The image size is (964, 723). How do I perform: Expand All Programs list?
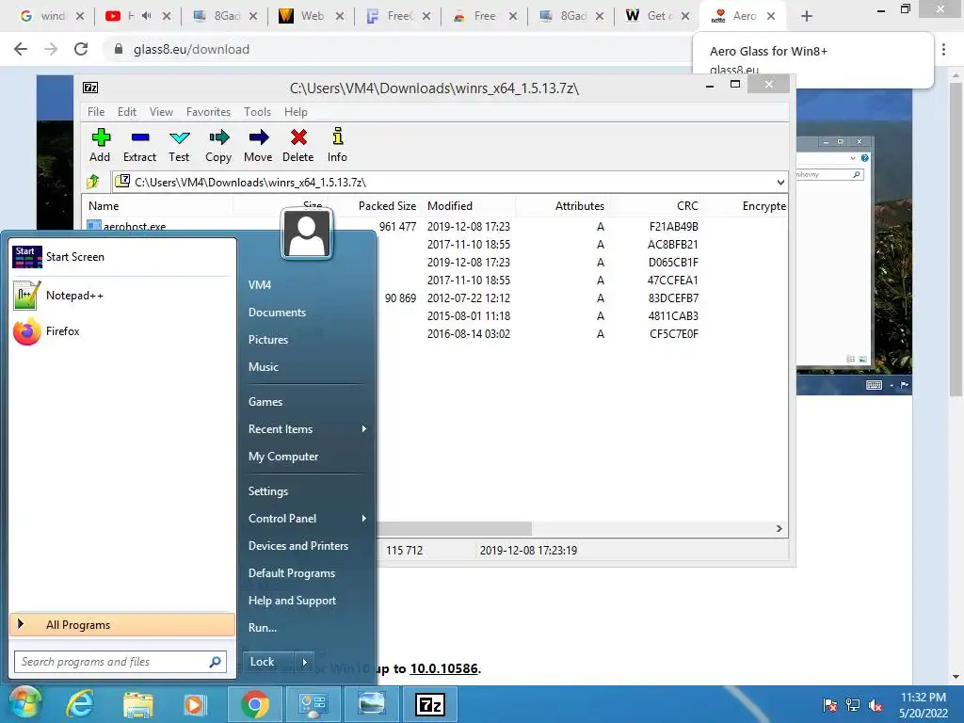tap(122, 625)
